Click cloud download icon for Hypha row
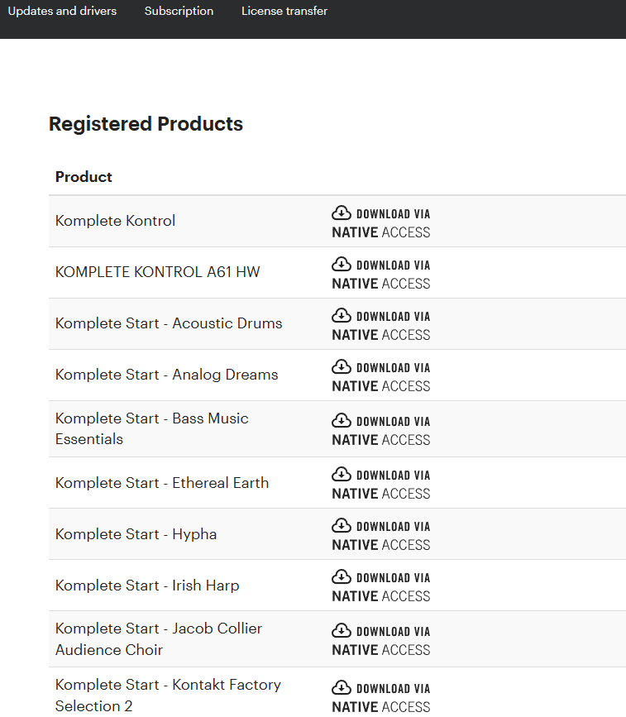The image size is (626, 717). pos(342,525)
